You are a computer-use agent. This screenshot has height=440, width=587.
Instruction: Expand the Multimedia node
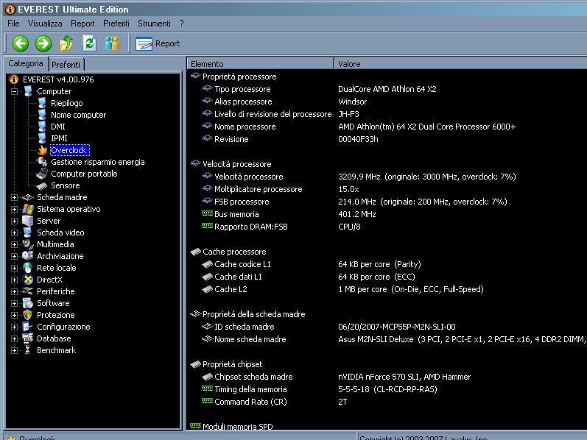coord(14,244)
